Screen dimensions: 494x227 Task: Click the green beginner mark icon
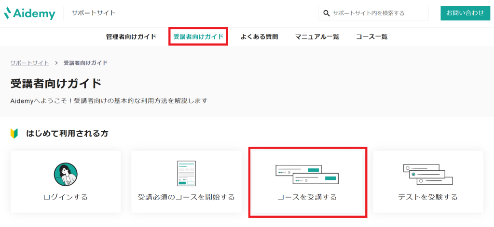pyautogui.click(x=14, y=133)
